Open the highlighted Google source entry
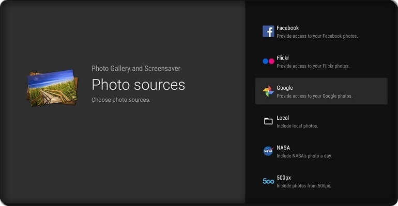This screenshot has width=398, height=206. (322, 91)
